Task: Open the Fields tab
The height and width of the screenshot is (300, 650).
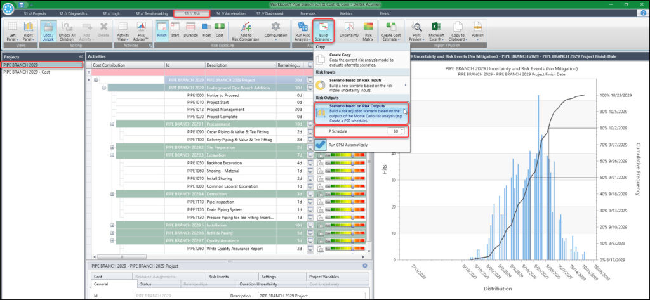Action: (384, 14)
